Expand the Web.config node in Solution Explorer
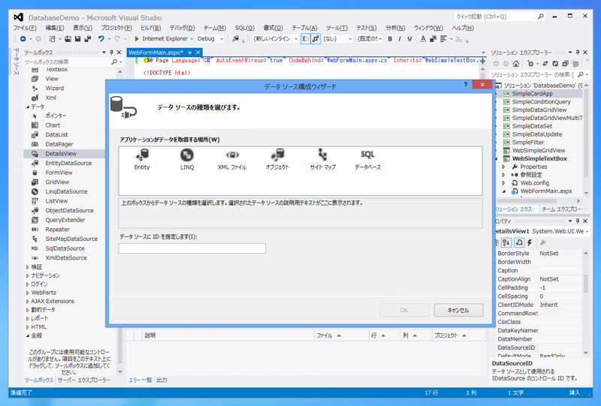This screenshot has width=601, height=406. [x=503, y=183]
